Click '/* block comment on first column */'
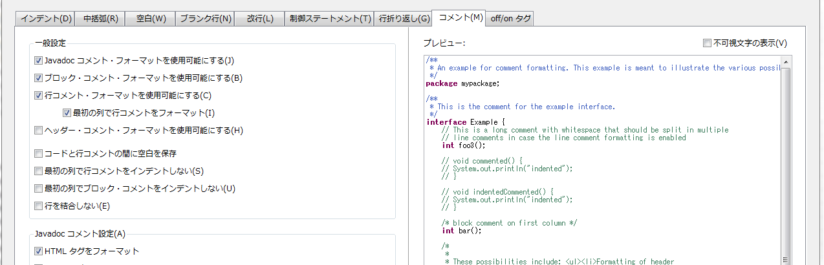 pos(509,223)
